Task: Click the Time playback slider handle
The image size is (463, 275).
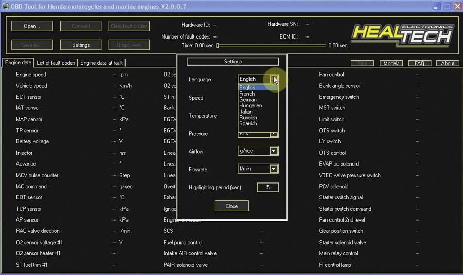Action: pyautogui.click(x=218, y=45)
